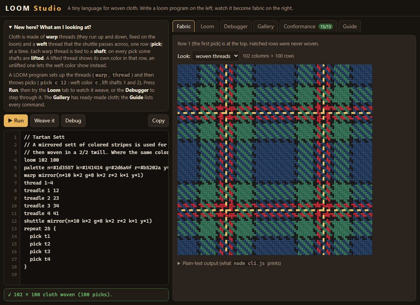Expand the Plain-text output section

pos(229,263)
